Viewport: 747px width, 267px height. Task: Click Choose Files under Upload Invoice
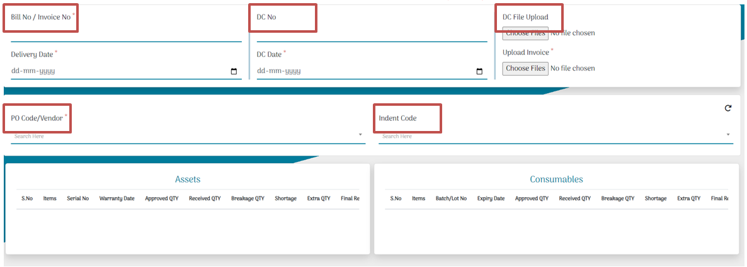click(x=525, y=68)
